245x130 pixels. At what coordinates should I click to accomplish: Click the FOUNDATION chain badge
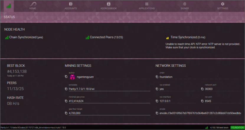(238, 128)
